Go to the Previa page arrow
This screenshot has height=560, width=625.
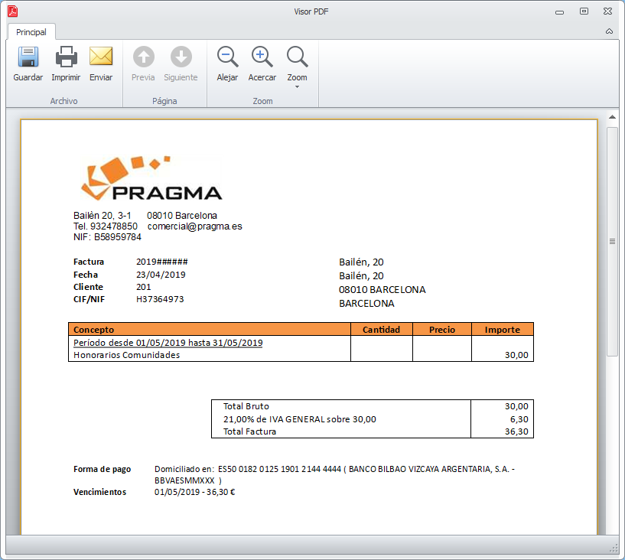143,57
